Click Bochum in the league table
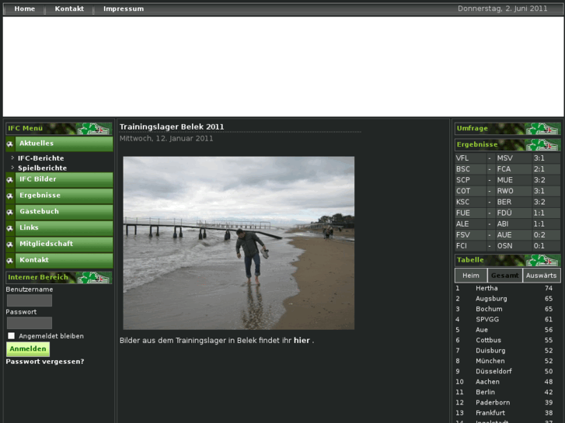This screenshot has height=423, width=565. coord(489,309)
